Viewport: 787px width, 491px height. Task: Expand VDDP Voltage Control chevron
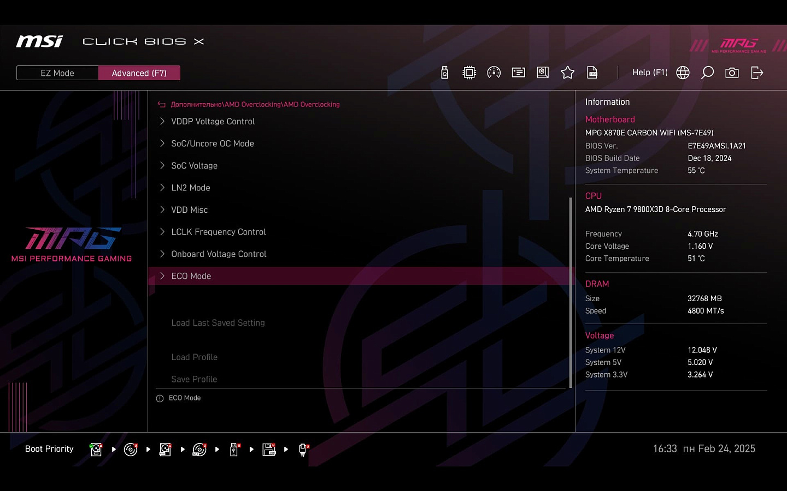162,121
